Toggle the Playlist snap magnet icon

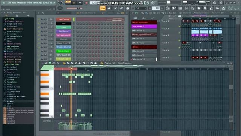click(136, 13)
